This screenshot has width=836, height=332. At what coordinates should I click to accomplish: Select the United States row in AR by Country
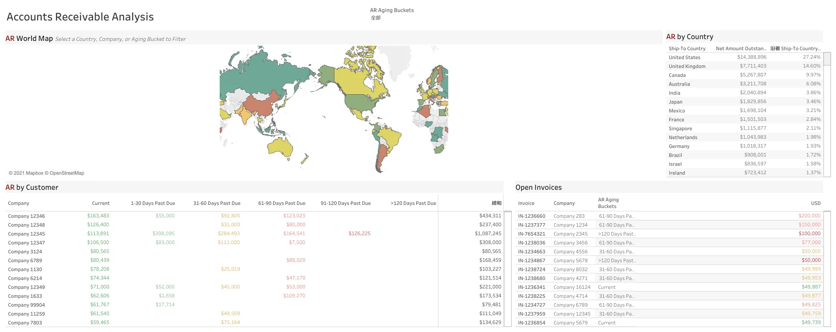click(744, 57)
